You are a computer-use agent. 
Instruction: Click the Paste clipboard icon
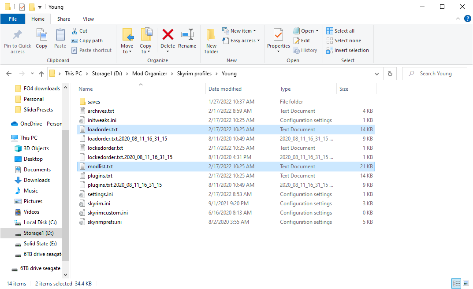pyautogui.click(x=60, y=35)
